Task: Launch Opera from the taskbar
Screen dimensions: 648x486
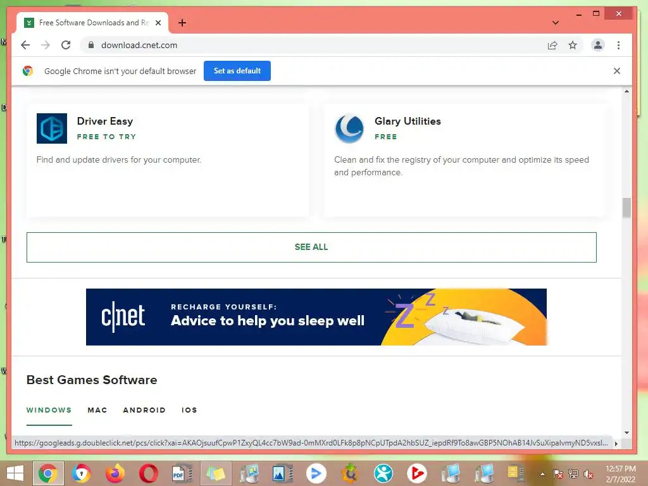Action: click(148, 473)
